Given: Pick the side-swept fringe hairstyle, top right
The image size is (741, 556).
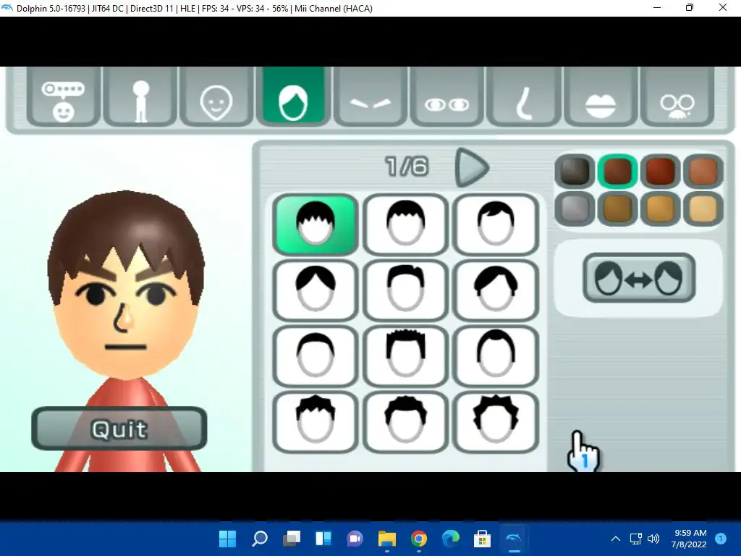Looking at the screenshot, I should 495,224.
